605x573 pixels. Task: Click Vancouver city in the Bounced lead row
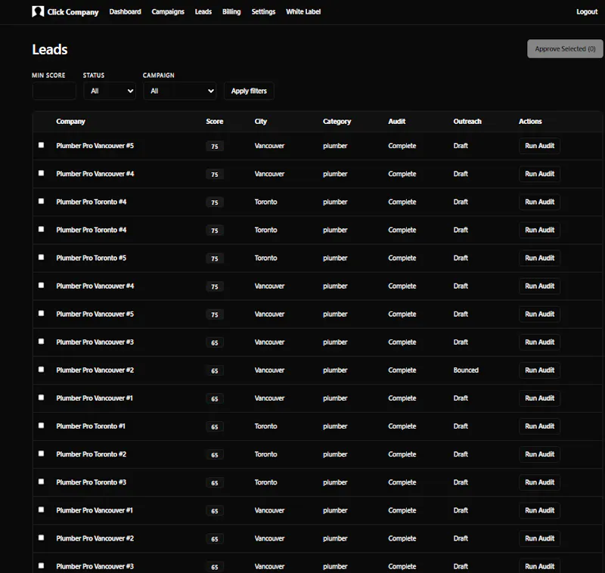269,370
